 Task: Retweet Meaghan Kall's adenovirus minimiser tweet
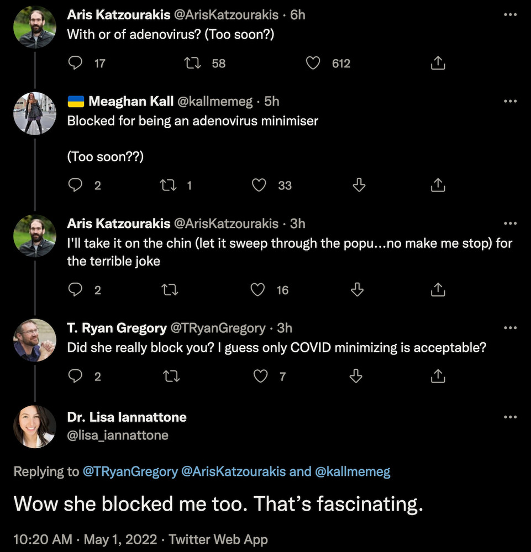167,185
